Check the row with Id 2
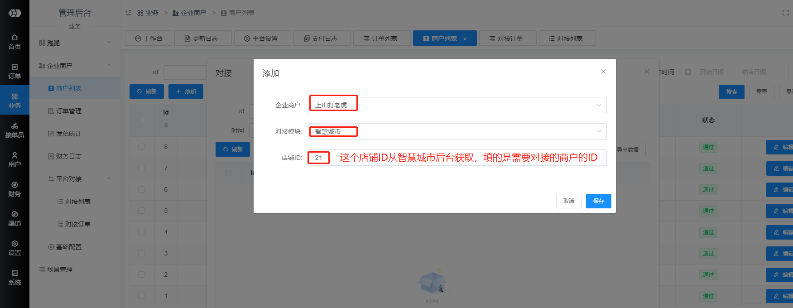 click(141, 274)
